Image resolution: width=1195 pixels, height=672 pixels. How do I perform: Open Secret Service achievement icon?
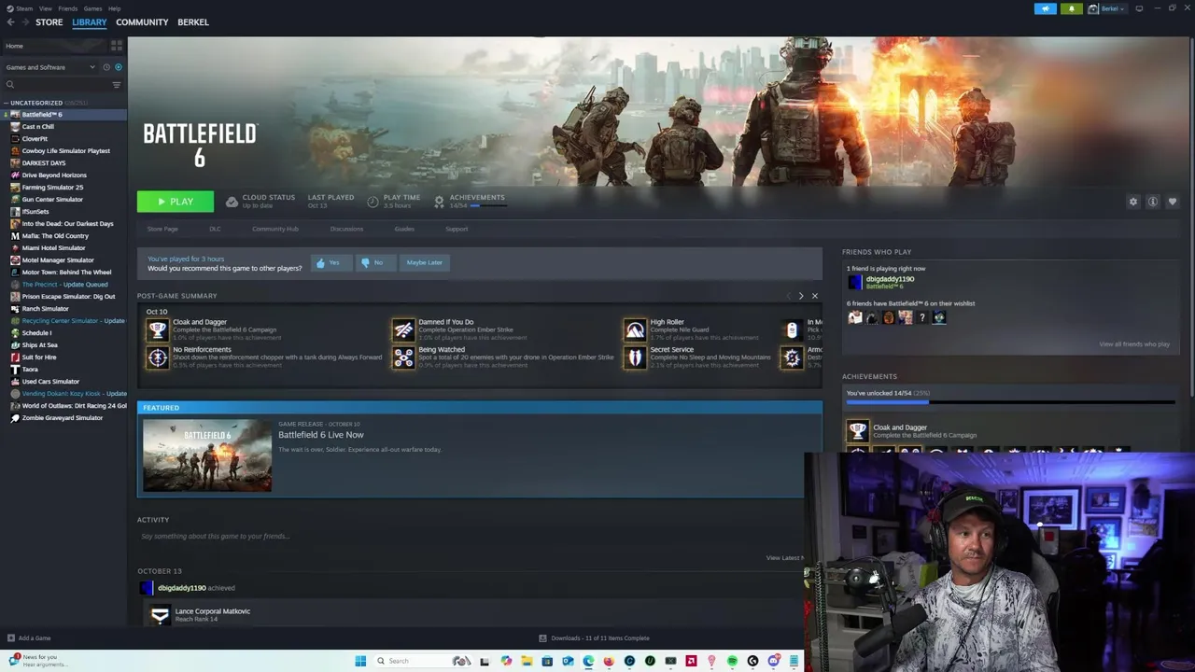tap(635, 357)
